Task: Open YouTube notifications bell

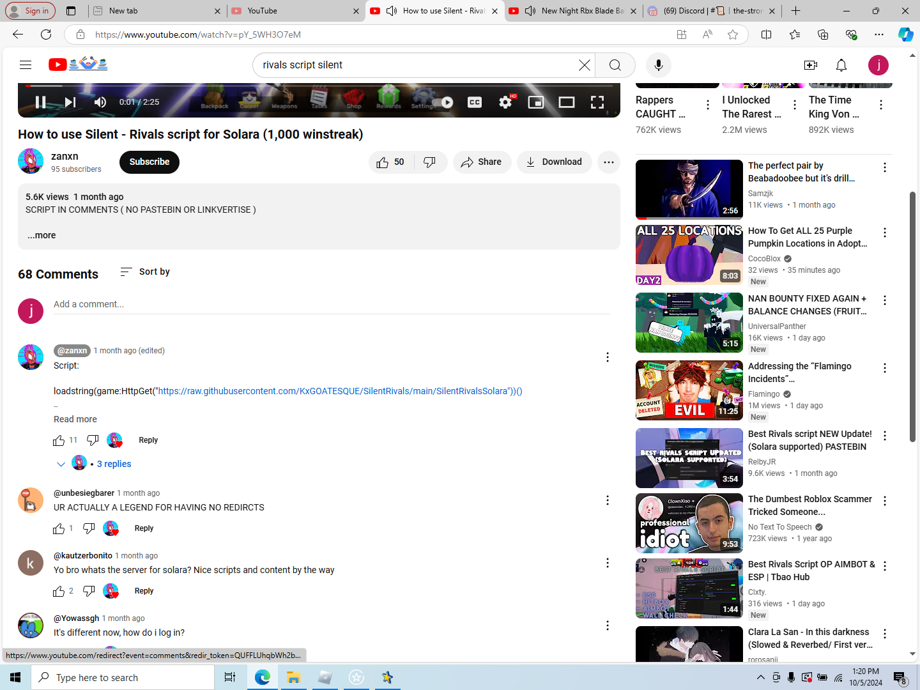Action: click(841, 65)
